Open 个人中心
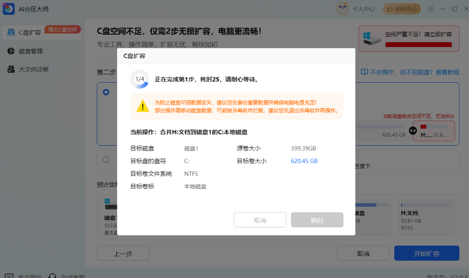The height and width of the screenshot is (278, 469). tap(363, 9)
